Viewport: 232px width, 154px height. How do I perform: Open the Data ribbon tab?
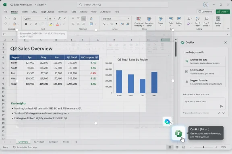(74, 12)
